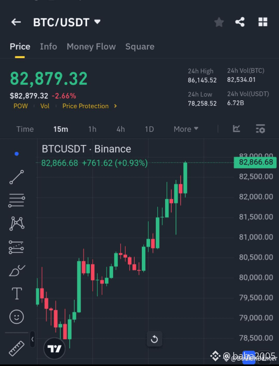Tap the TradingView logo button
Screen dimensions: 279x366
click(54, 349)
